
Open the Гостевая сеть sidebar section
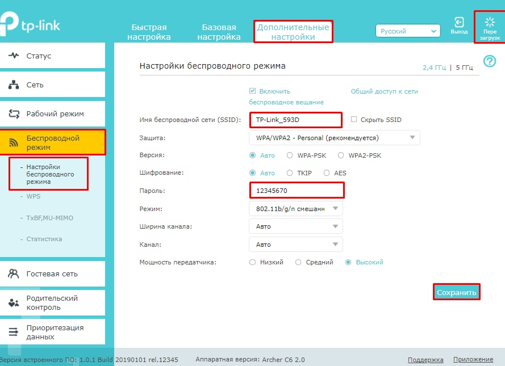[52, 274]
